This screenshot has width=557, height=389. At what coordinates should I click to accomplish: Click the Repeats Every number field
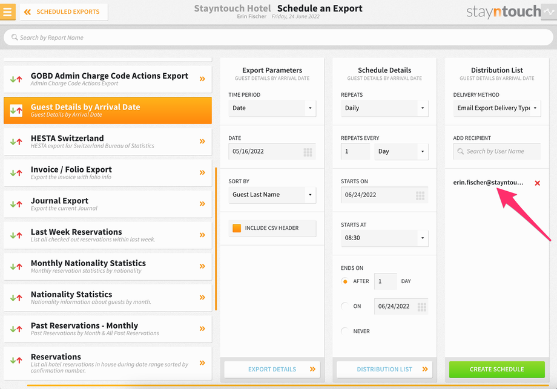[355, 152]
